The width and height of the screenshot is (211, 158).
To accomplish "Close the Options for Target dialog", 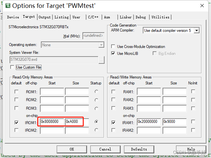I will click(x=202, y=6).
